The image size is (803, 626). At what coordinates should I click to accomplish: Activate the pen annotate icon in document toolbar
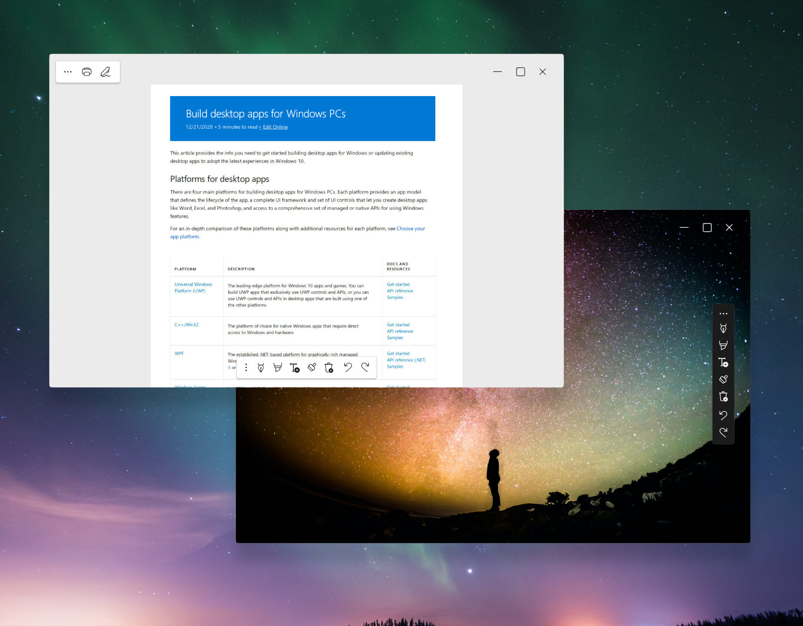coord(106,72)
